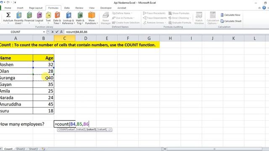Open Date & Time functions
This screenshot has height=151, width=269.
tap(57, 18)
